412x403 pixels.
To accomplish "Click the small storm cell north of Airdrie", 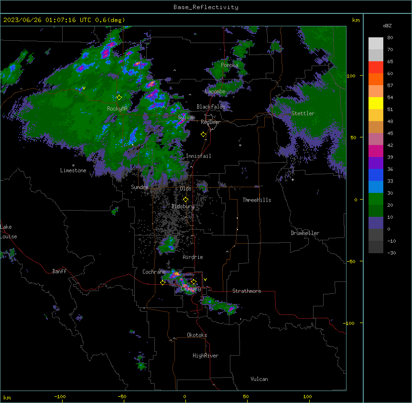I will (x=167, y=245).
